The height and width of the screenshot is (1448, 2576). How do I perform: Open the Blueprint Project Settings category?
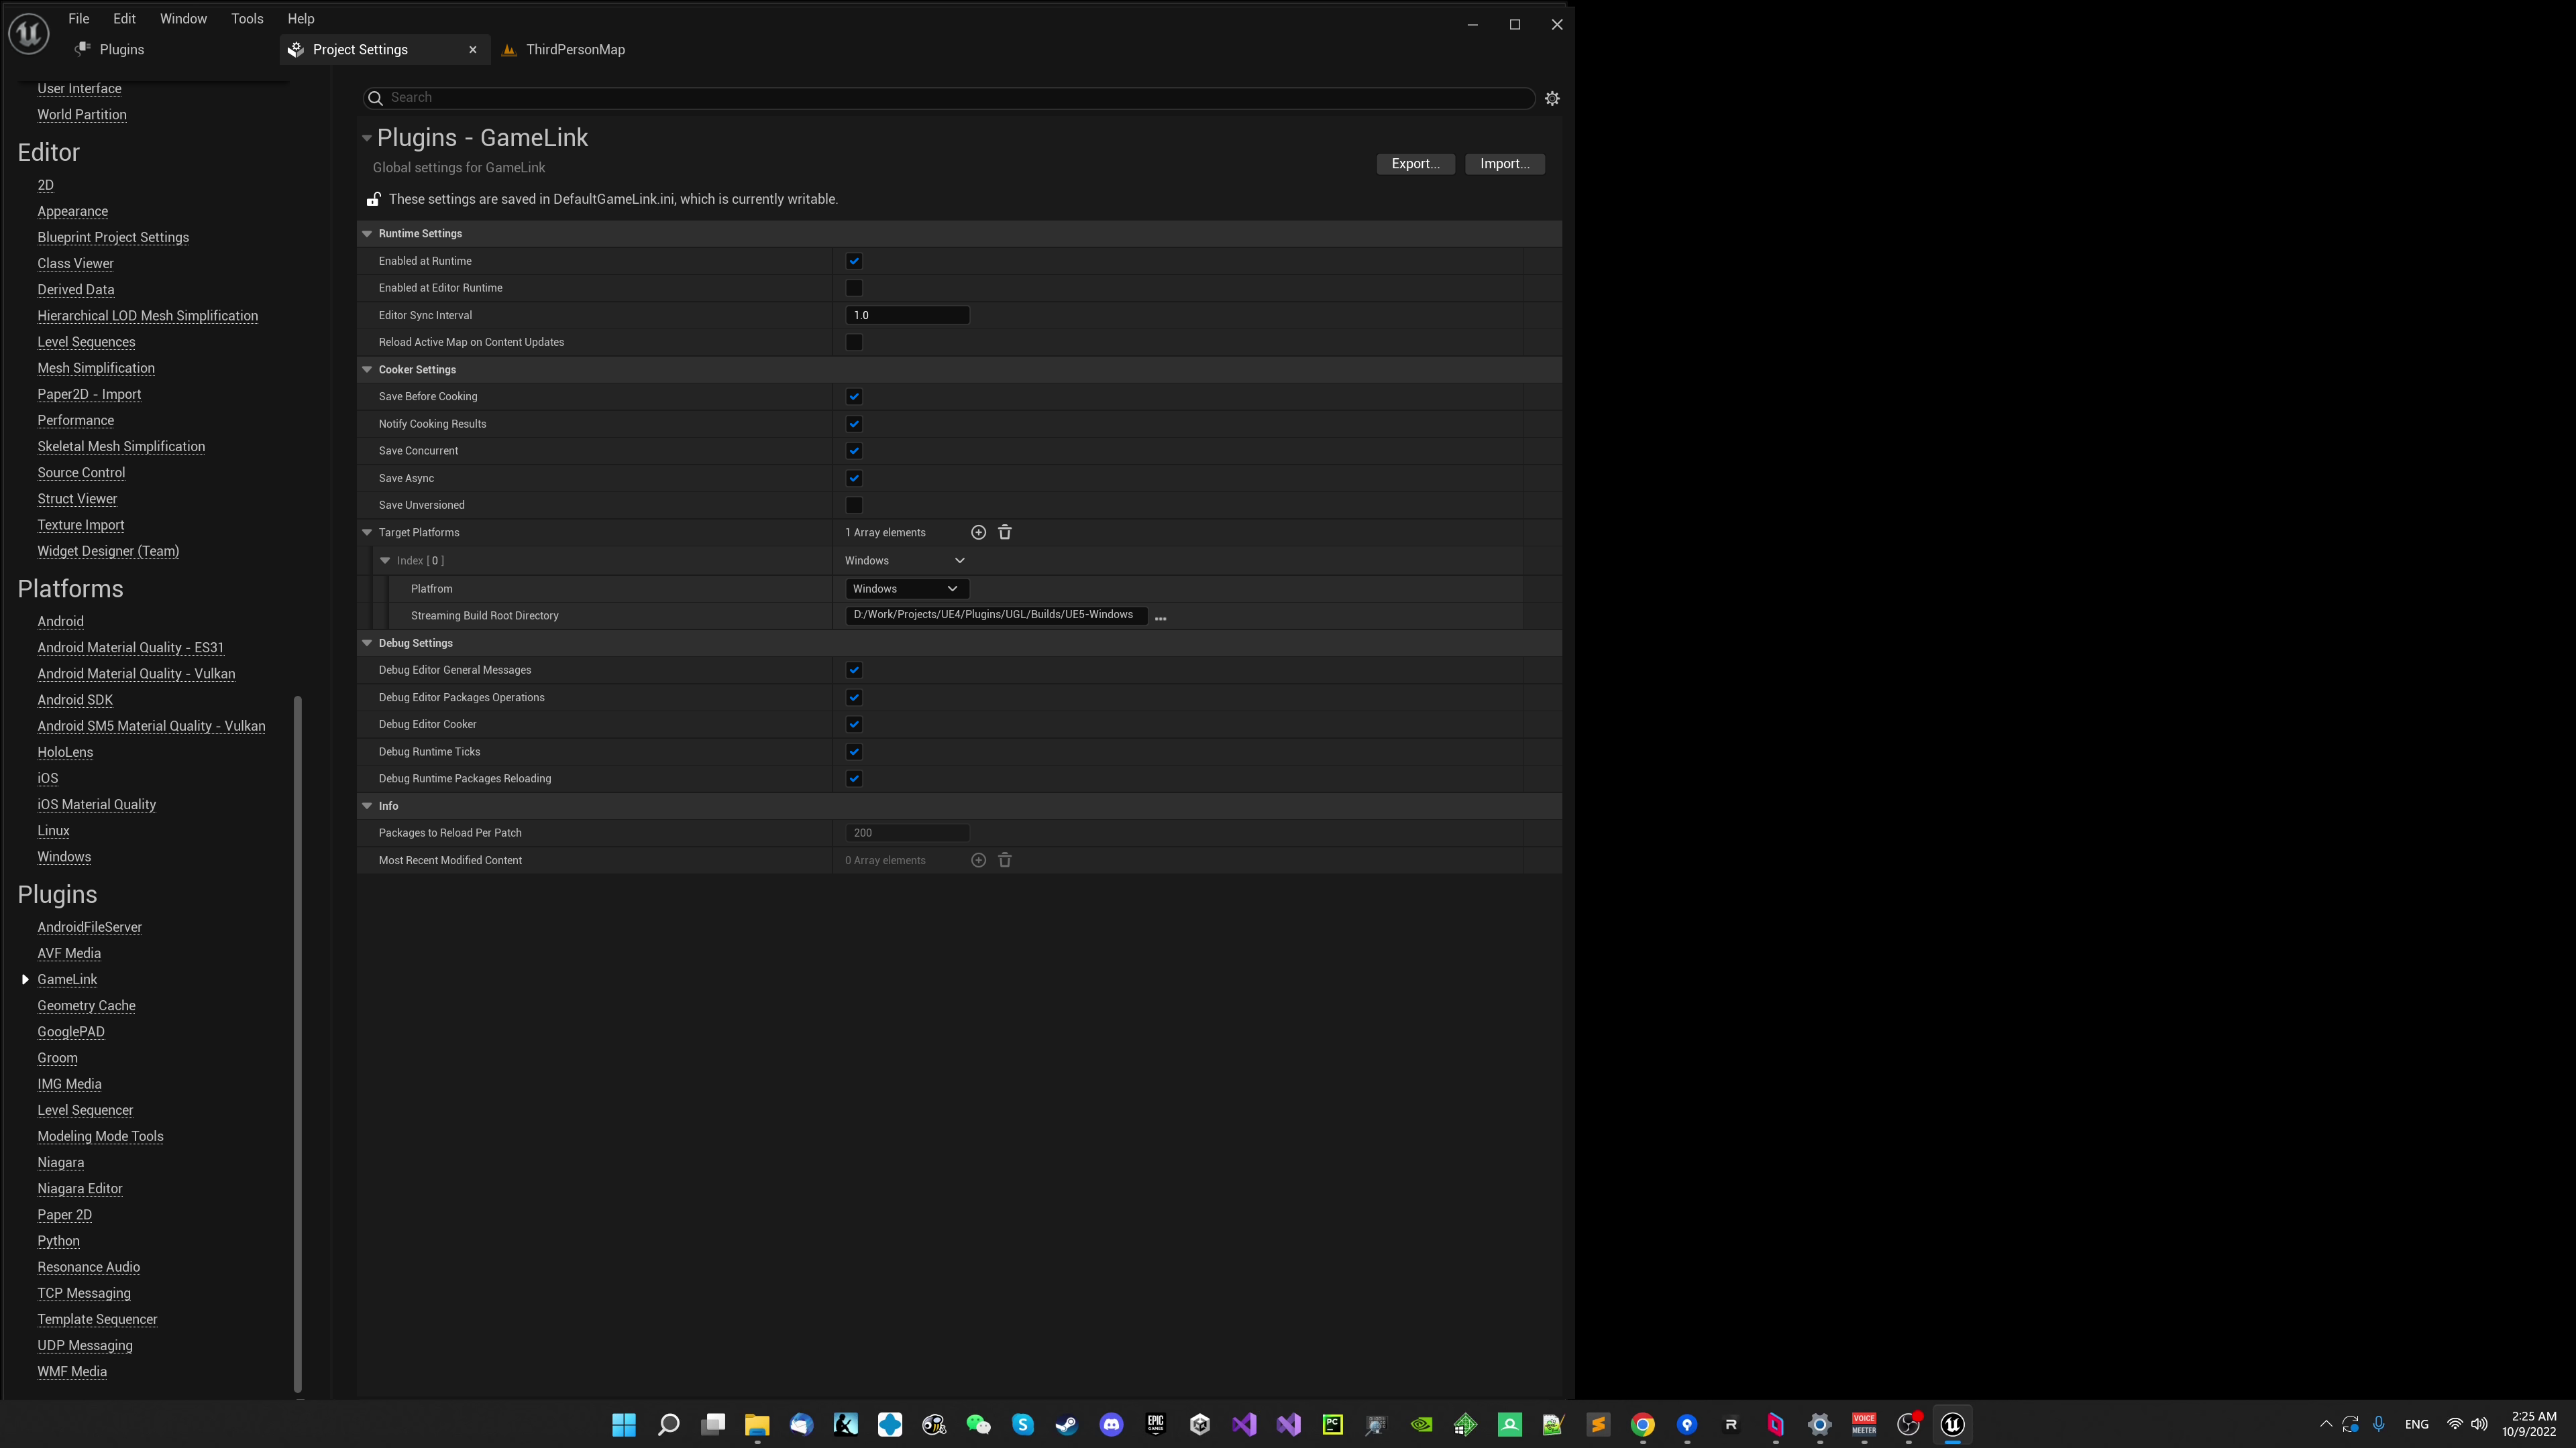point(113,238)
